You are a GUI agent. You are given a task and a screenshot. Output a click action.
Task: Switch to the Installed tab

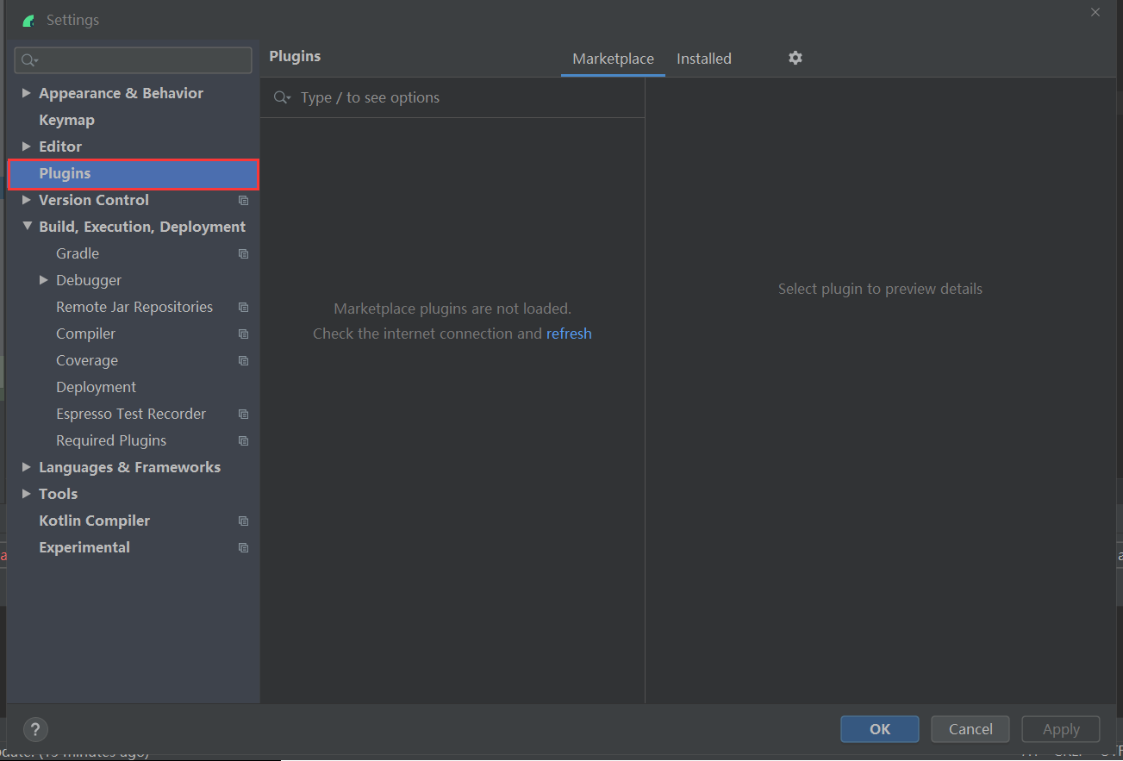coord(703,58)
